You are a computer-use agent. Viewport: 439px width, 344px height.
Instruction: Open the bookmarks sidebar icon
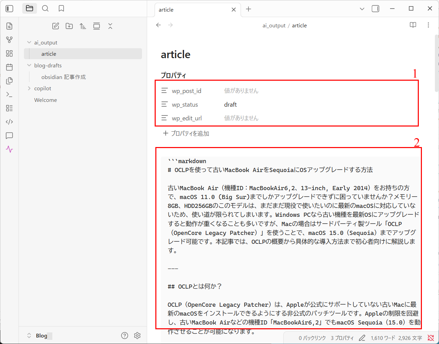tap(61, 8)
